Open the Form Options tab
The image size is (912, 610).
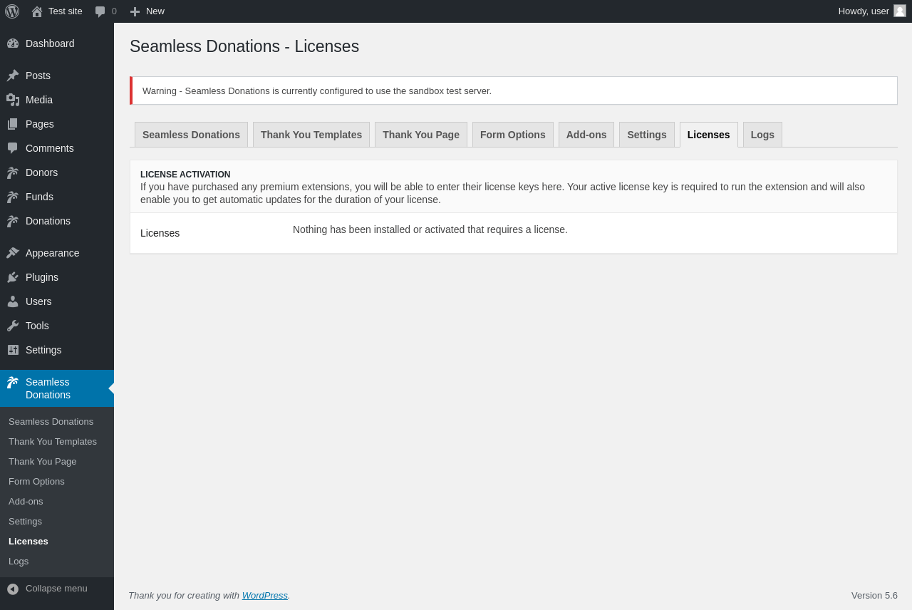513,135
